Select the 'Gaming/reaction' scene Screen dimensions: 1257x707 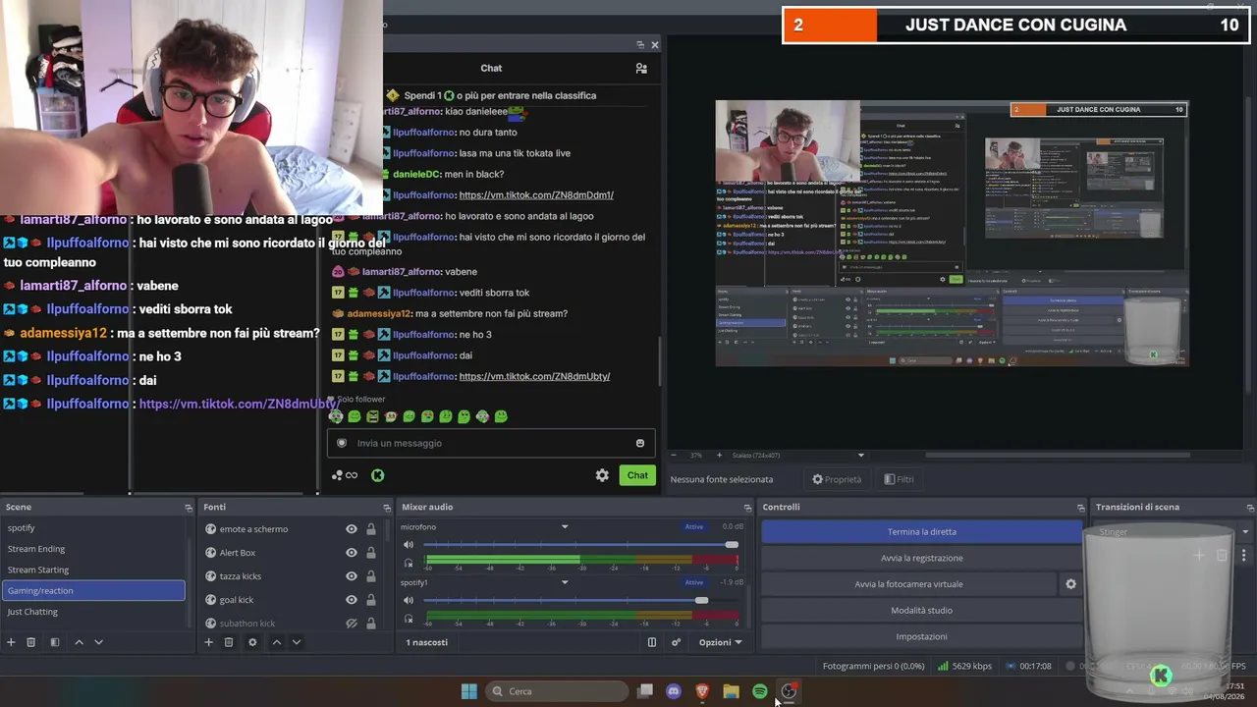point(93,590)
